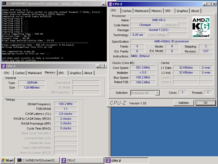Select SPD tab in front CPU-Z window
218x164 pixels.
click(x=169, y=11)
